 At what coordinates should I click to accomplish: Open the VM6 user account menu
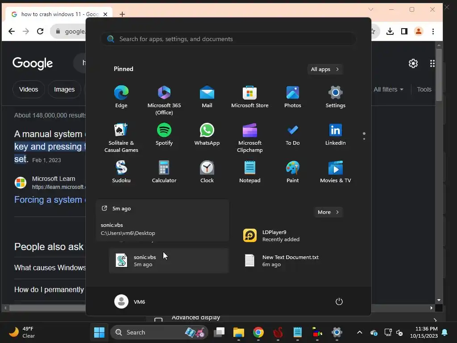tap(130, 301)
